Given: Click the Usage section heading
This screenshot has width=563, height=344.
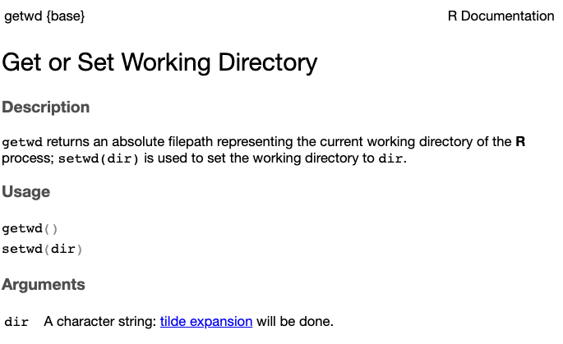Looking at the screenshot, I should (25, 192).
